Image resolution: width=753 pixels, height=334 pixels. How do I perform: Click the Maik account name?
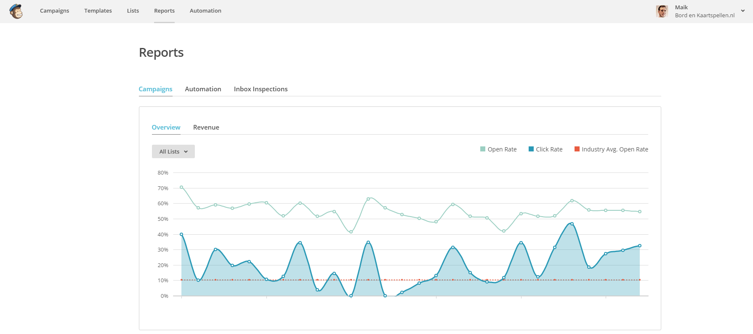[681, 7]
